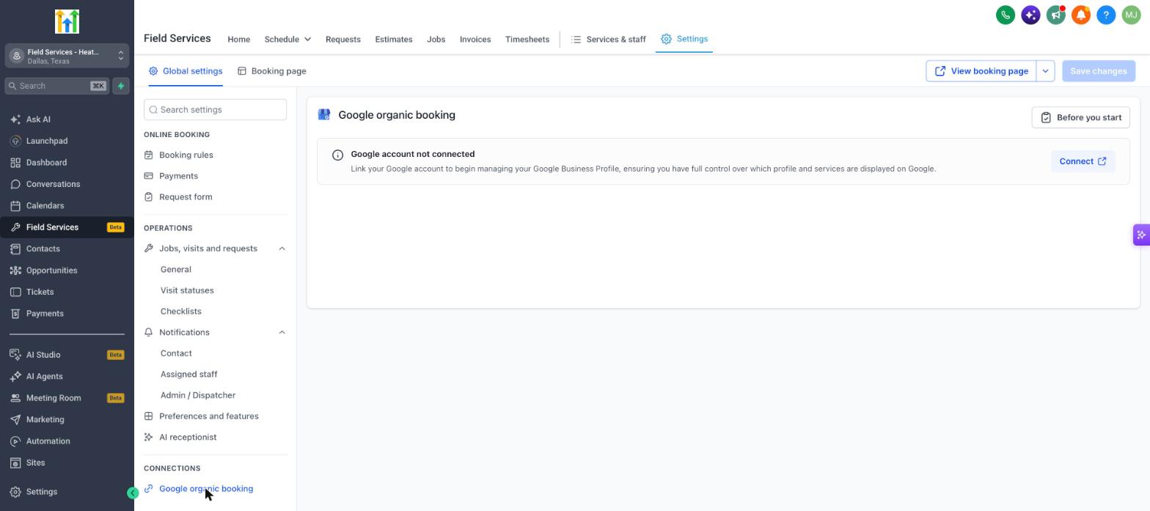The image size is (1150, 511).
Task: Click the info icon beside account warning
Action: (337, 155)
